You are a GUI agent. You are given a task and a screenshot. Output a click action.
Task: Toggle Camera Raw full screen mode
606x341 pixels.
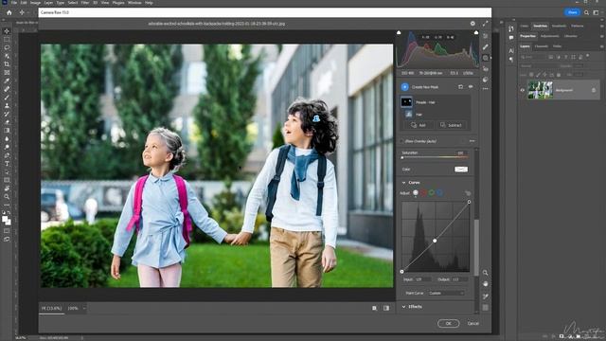tap(485, 24)
